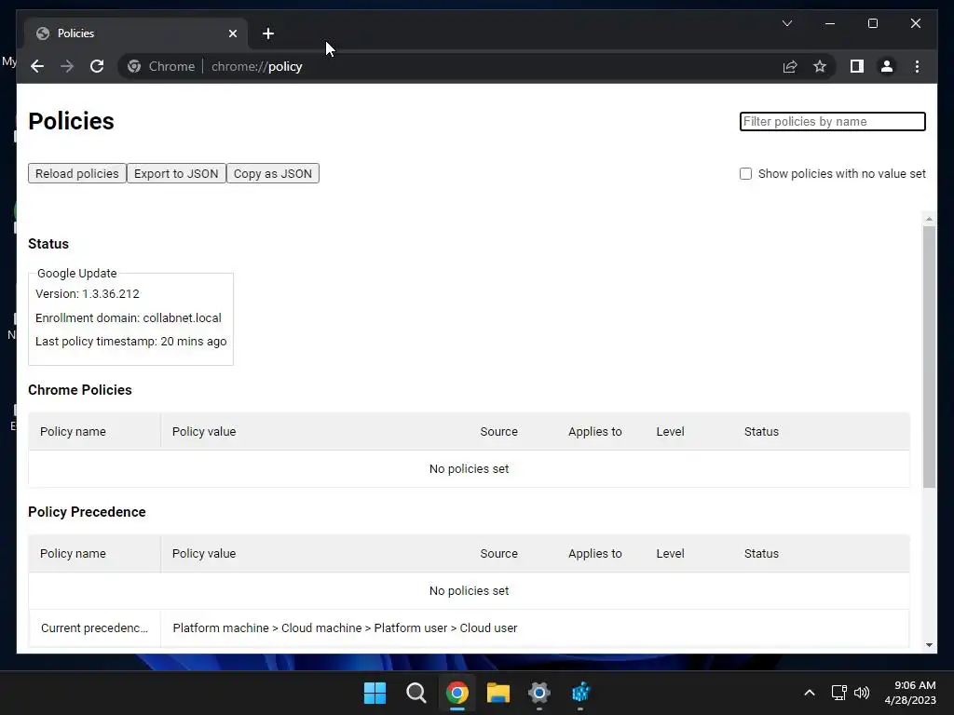The width and height of the screenshot is (954, 715).
Task: Click the scrollbar down arrow
Action: pyautogui.click(x=929, y=645)
